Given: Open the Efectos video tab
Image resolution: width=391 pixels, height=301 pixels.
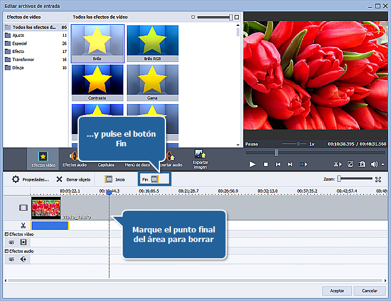Looking at the screenshot, I should 42,158.
